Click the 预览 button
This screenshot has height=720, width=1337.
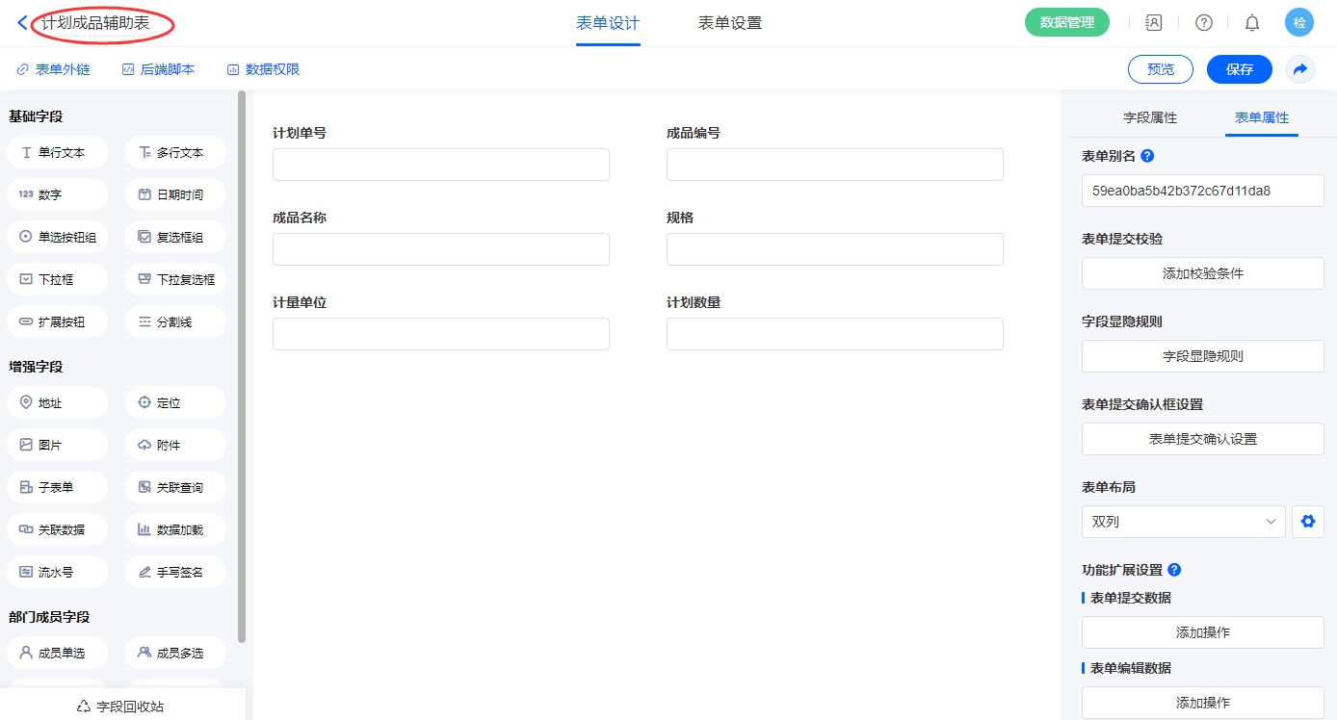(x=1160, y=69)
